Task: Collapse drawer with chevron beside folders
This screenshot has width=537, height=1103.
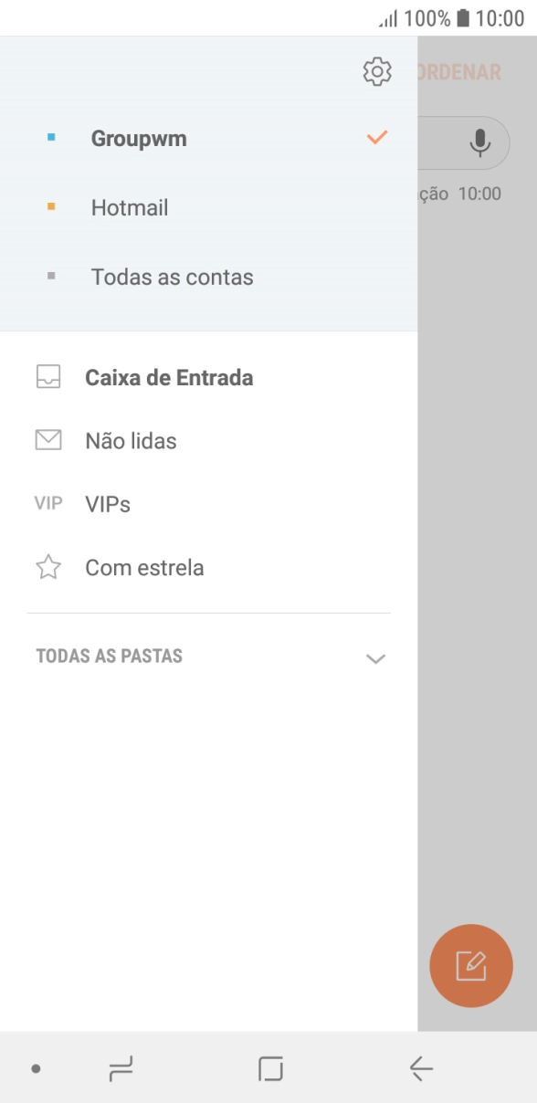Action: pyautogui.click(x=374, y=657)
